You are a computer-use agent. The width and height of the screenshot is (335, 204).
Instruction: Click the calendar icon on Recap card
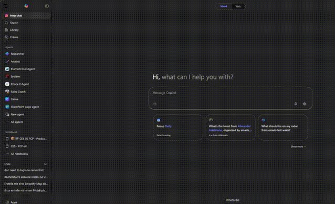tap(159, 120)
